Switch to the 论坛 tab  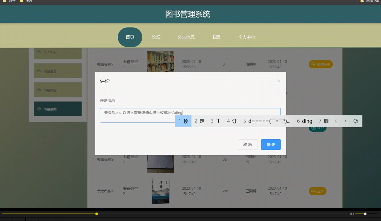[x=156, y=37]
